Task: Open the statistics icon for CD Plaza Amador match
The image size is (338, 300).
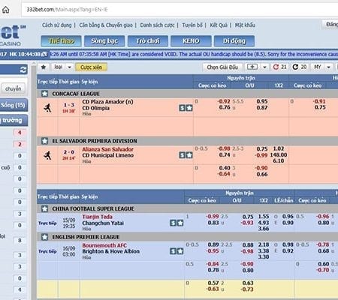Action: 182,108
